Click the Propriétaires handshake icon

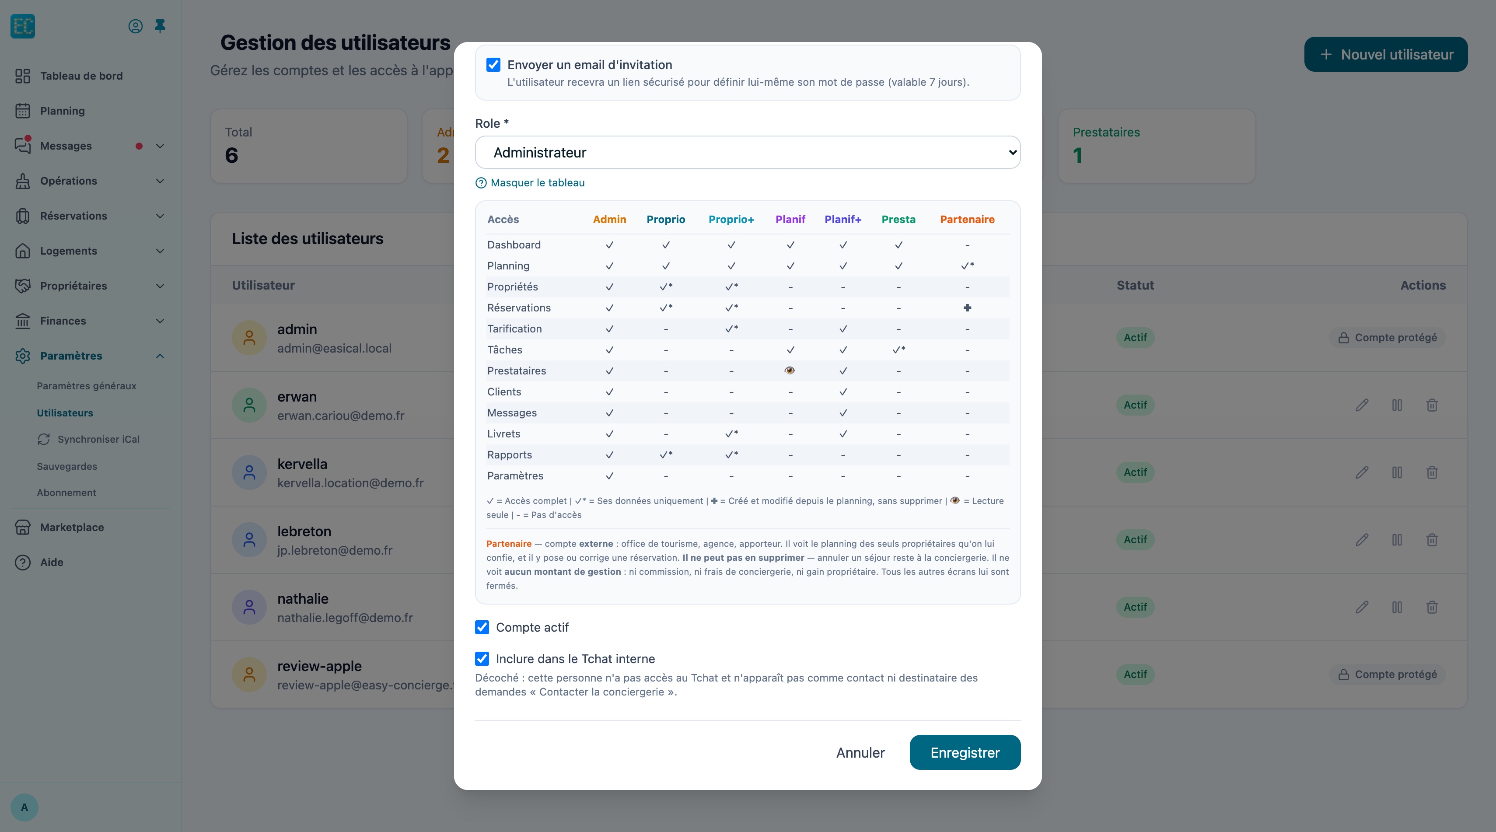[23, 286]
